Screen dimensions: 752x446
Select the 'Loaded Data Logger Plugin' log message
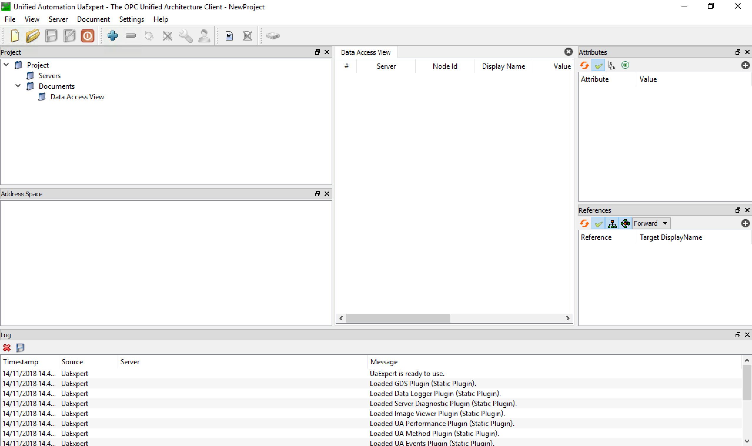[x=435, y=393]
